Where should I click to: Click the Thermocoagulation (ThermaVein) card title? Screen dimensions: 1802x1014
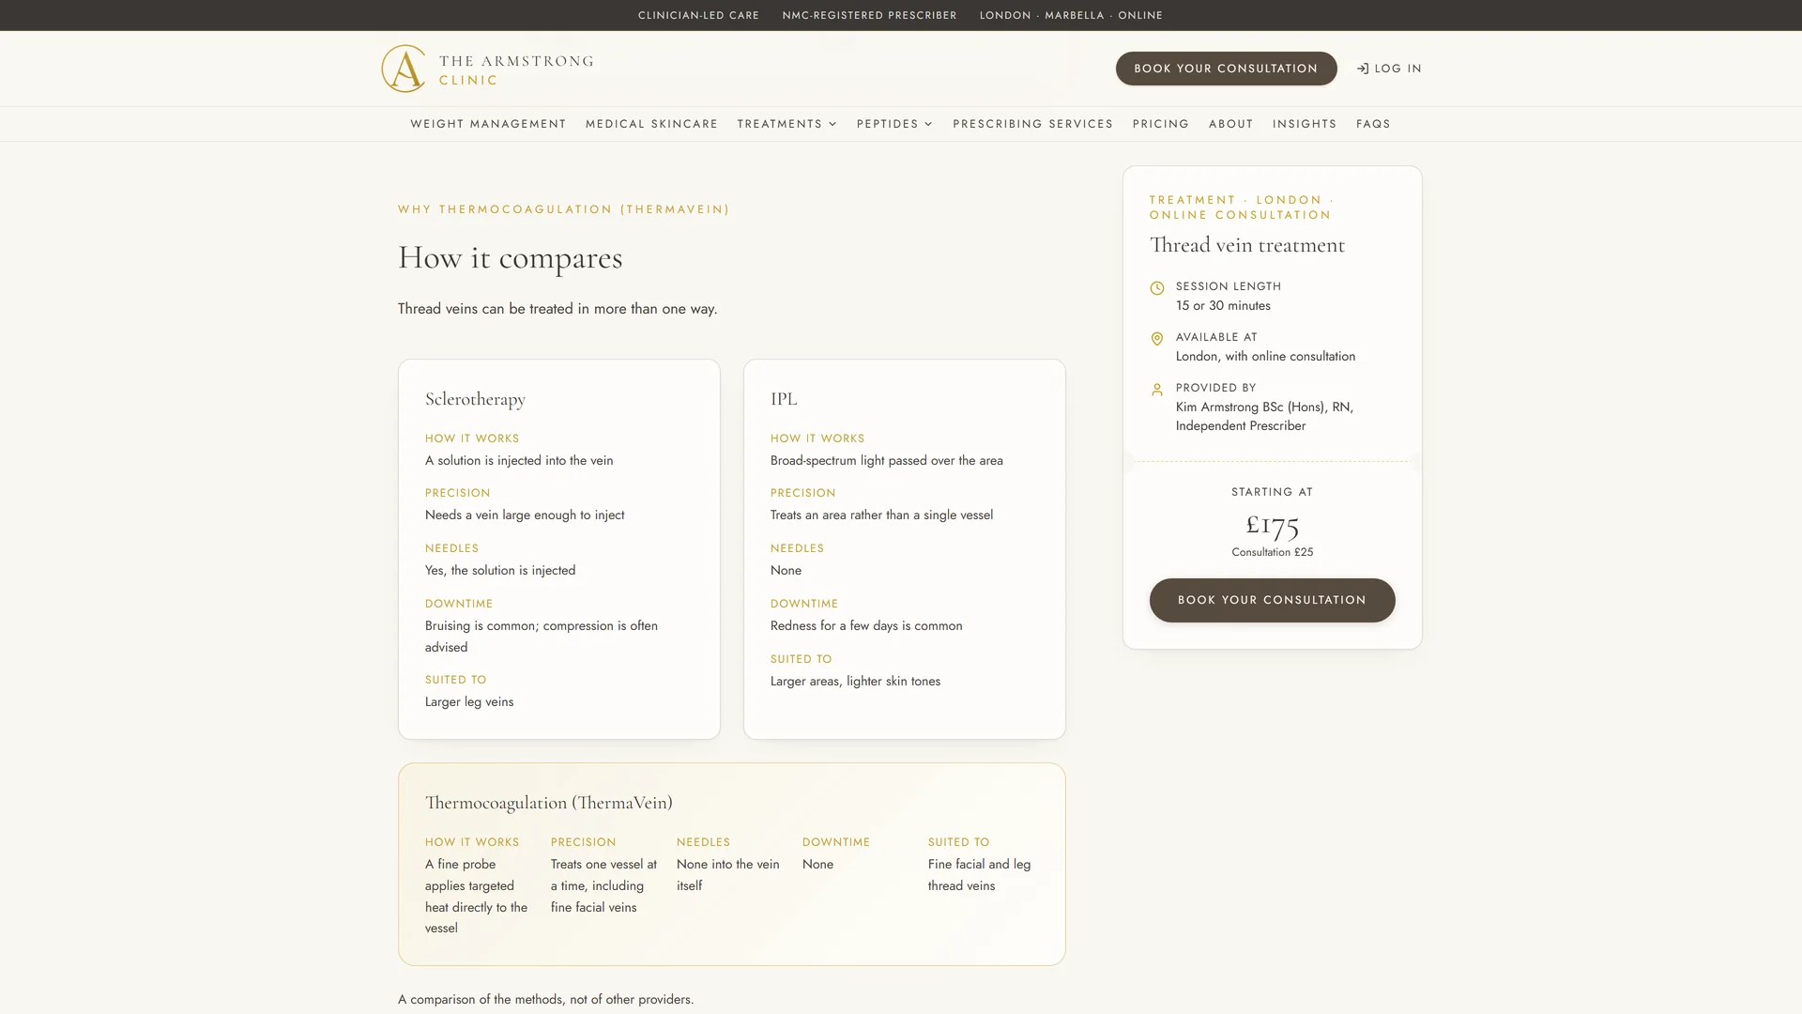(548, 803)
